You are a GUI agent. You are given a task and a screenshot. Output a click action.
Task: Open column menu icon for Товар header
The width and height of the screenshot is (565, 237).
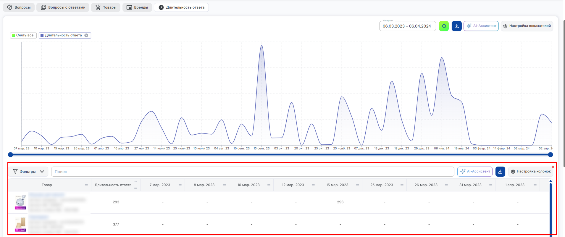coord(86,185)
